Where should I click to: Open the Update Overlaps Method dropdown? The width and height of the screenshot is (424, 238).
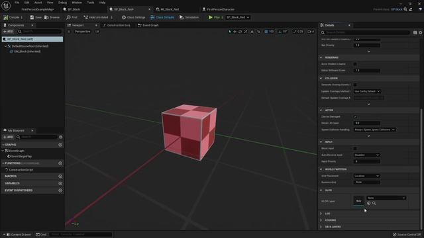[367, 91]
